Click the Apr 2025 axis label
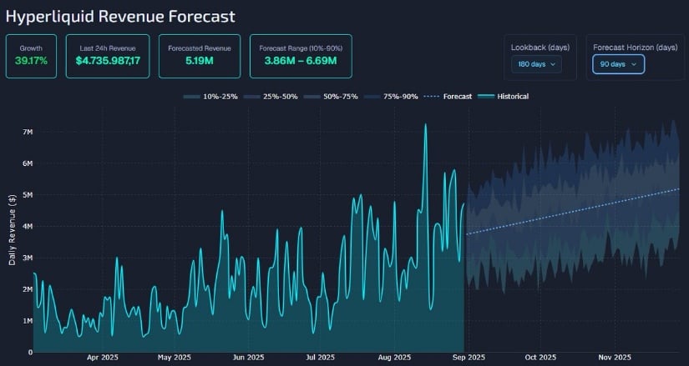Viewport: 689px width, 366px height. (x=103, y=357)
